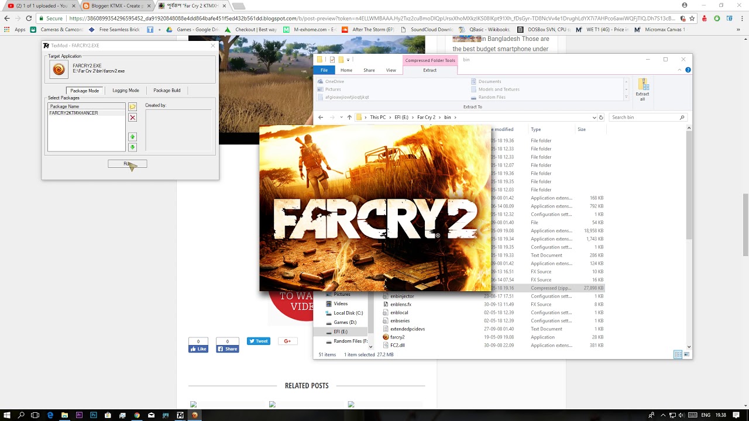
Task: Open taskbar search magnifier
Action: pyautogui.click(x=22, y=415)
